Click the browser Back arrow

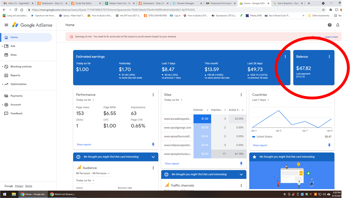(4, 10)
